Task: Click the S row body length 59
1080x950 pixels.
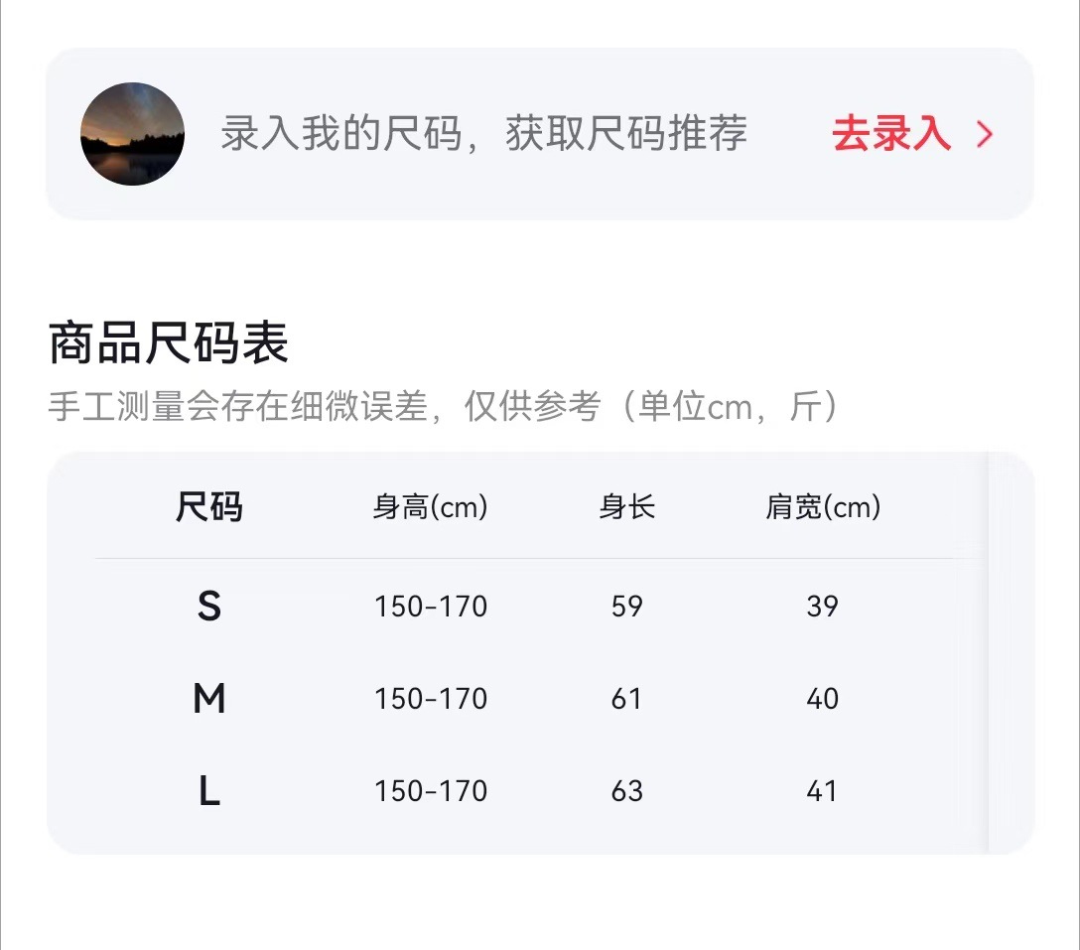Action: (x=626, y=606)
